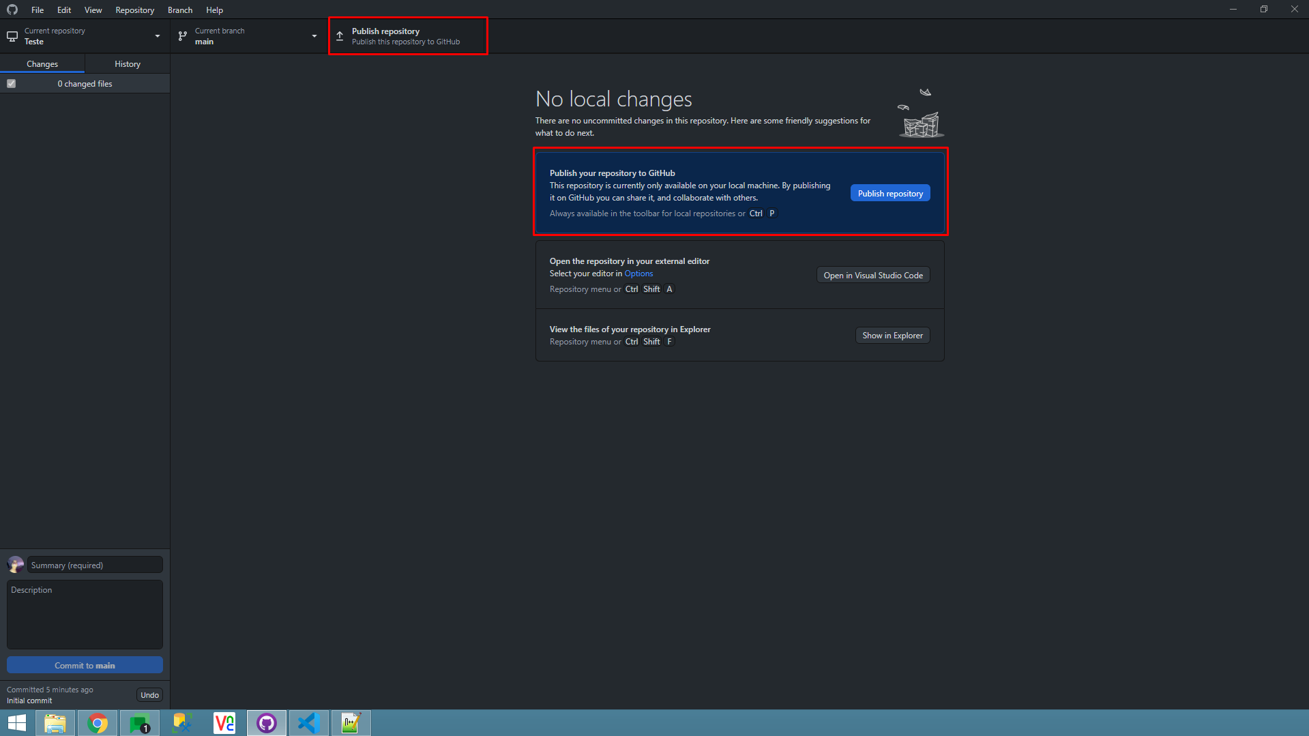Switch to the Changes tab

click(x=42, y=63)
